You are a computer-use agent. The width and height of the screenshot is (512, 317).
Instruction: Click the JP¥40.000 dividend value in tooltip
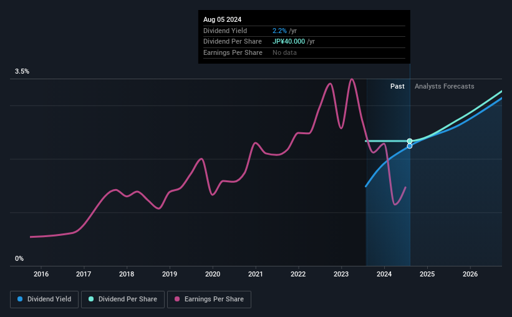(289, 42)
